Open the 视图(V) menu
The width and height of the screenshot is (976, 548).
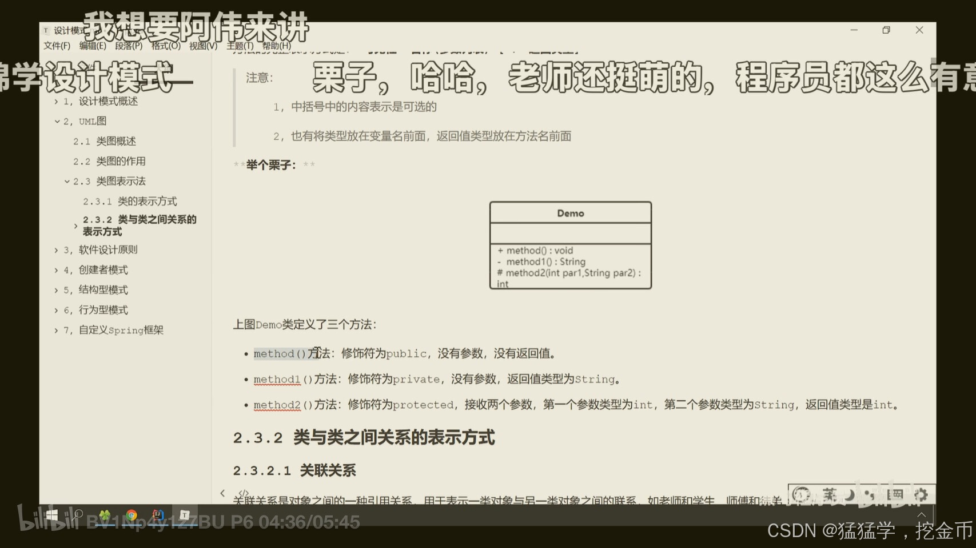coord(203,46)
